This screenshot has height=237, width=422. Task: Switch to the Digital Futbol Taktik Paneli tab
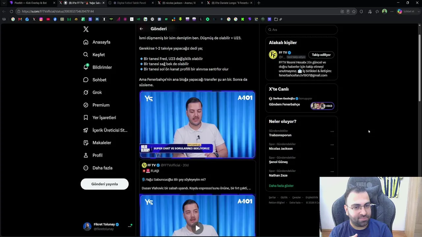(x=131, y=3)
